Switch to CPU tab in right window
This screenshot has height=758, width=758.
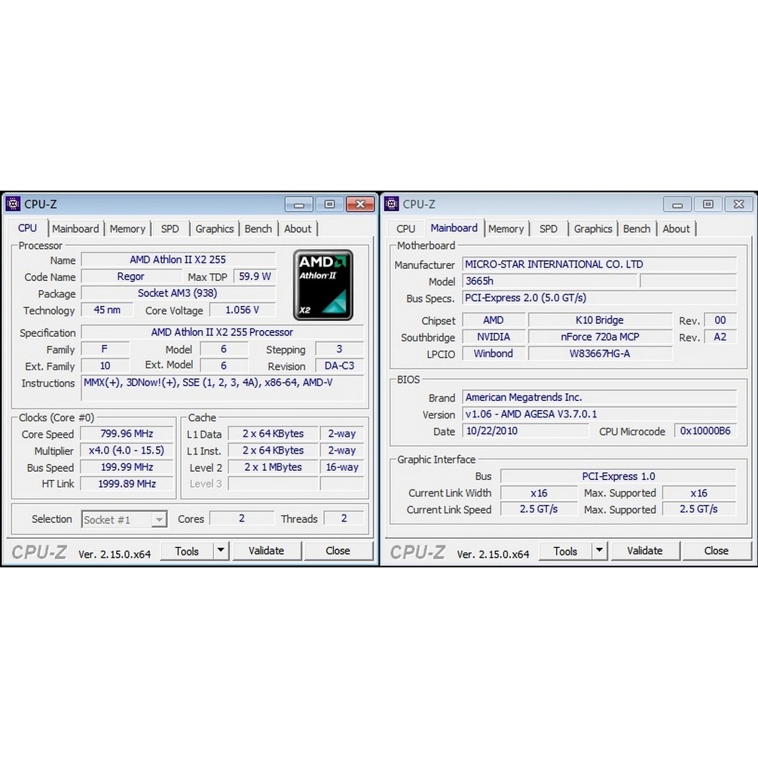click(x=405, y=229)
